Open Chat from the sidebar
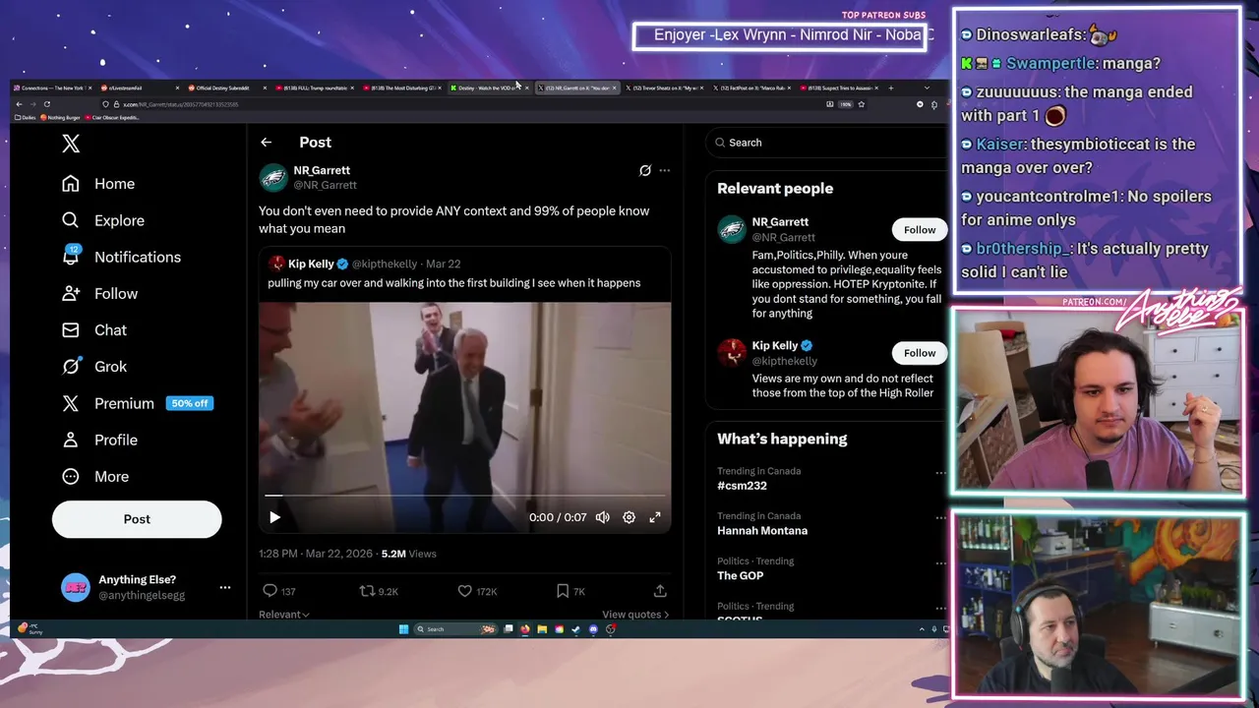 pos(94,329)
